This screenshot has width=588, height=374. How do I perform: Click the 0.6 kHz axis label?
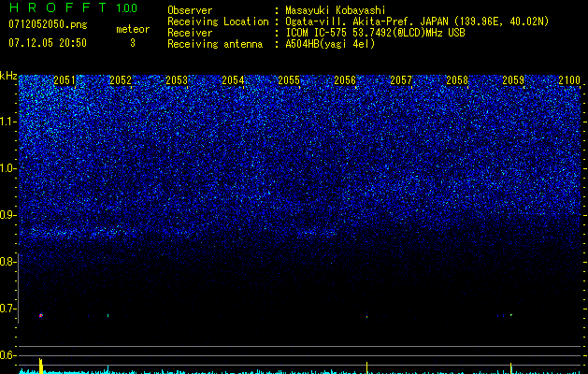[7, 355]
